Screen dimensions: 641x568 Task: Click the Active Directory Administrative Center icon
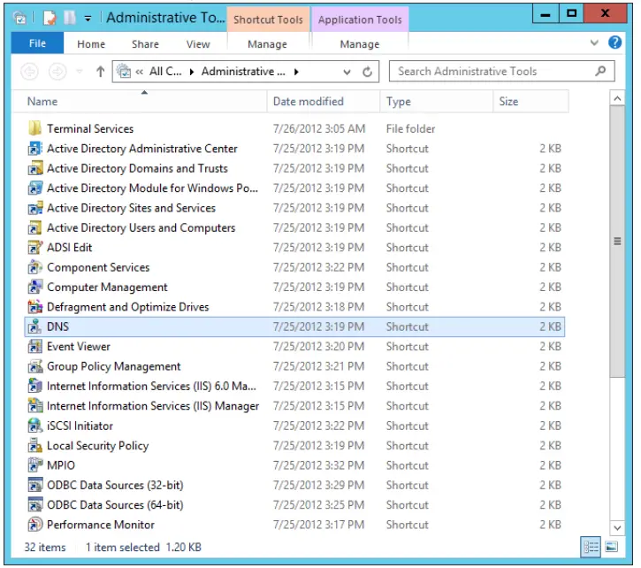35,148
